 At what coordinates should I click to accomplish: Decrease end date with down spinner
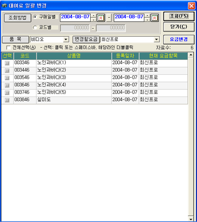tap(147, 20)
